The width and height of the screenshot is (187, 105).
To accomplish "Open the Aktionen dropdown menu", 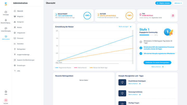I will [x=178, y=3].
